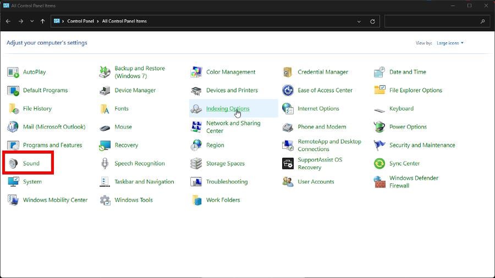This screenshot has height=278, width=495.
Task: Click the Refresh button
Action: pyautogui.click(x=372, y=21)
